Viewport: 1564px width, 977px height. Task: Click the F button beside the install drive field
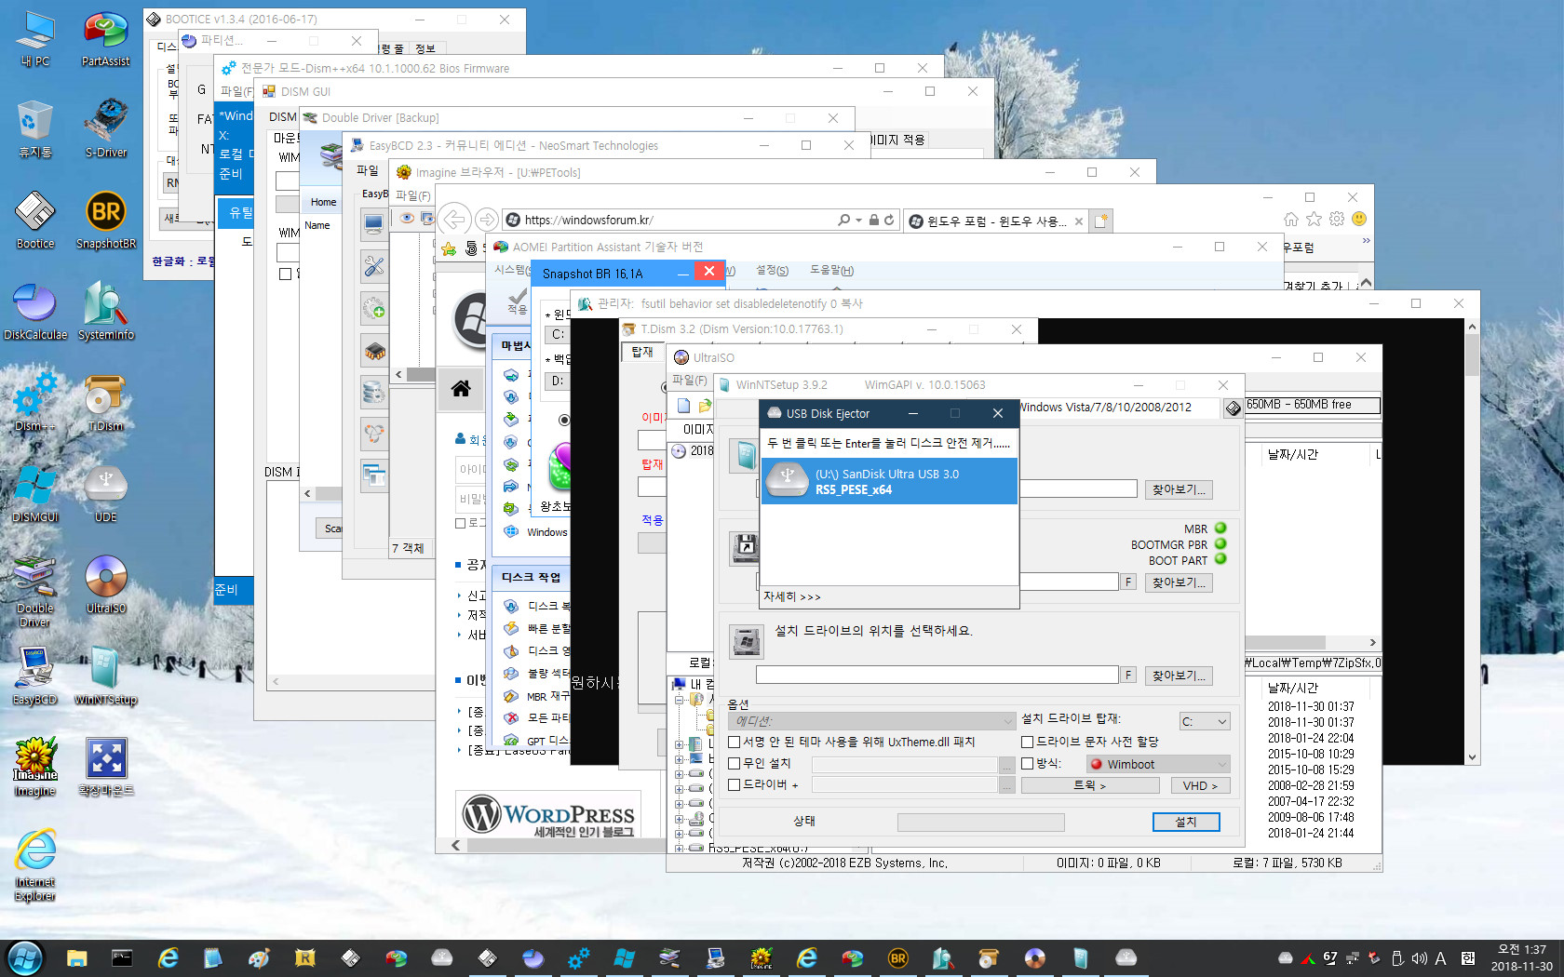(1128, 676)
